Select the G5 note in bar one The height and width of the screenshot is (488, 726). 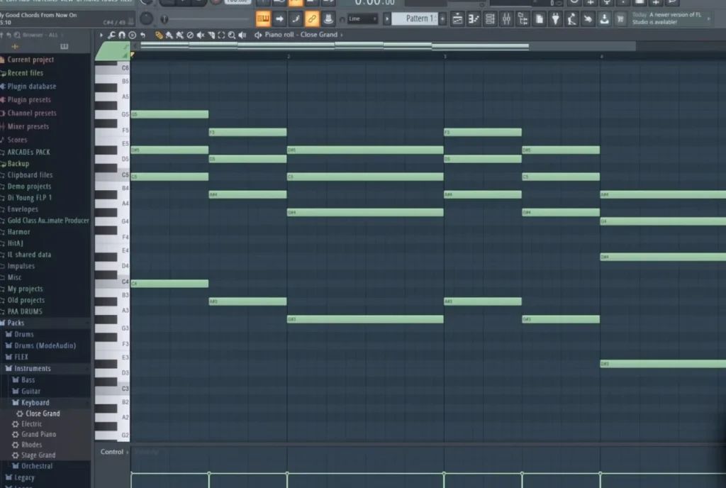tap(169, 114)
